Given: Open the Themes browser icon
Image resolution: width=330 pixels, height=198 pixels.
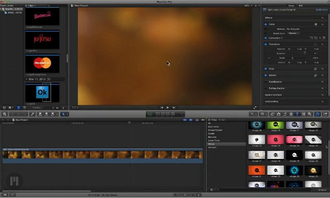Looking at the screenshot, I should pos(310,114).
